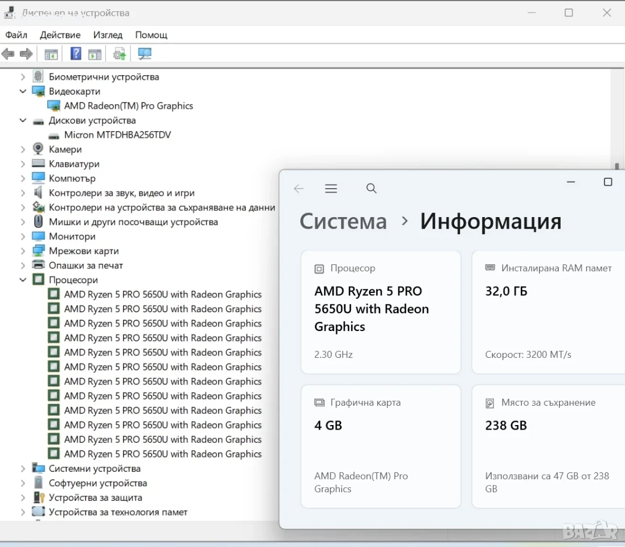Expand the Мрежови карти node
The height and width of the screenshot is (547, 625).
click(23, 251)
